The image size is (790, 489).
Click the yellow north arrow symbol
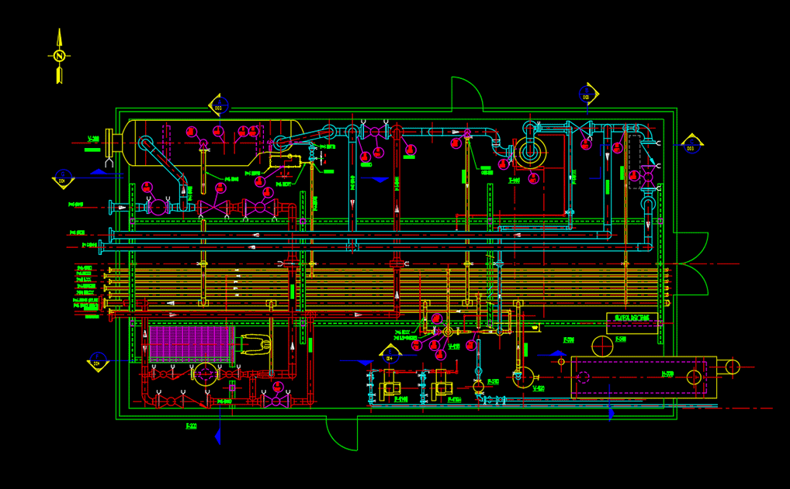click(x=59, y=56)
